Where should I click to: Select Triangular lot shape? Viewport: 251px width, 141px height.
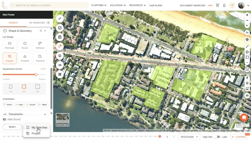pyautogui.click(x=25, y=58)
